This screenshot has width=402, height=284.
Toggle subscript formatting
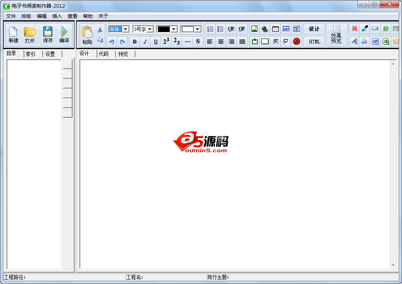point(177,41)
